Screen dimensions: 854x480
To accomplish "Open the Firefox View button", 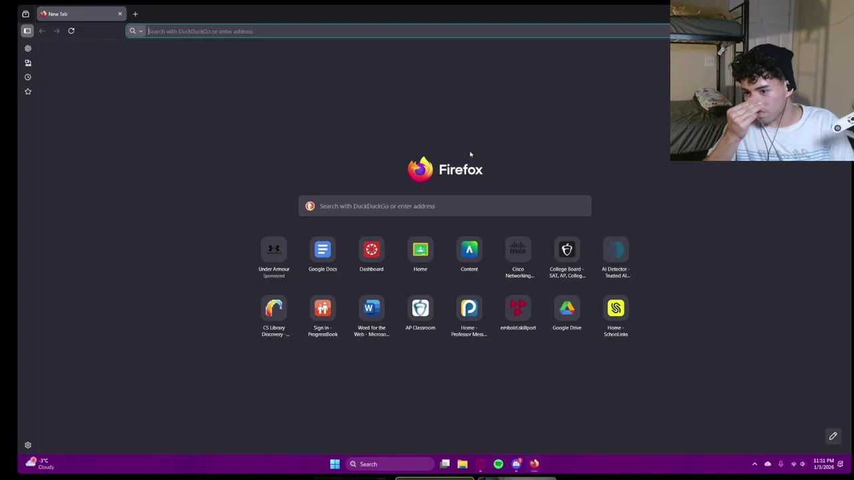I will tap(25, 14).
